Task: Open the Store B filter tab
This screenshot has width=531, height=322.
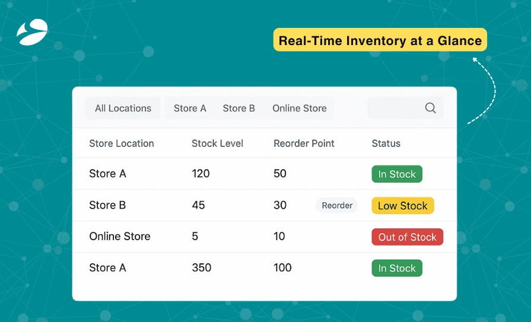Action: pos(239,109)
